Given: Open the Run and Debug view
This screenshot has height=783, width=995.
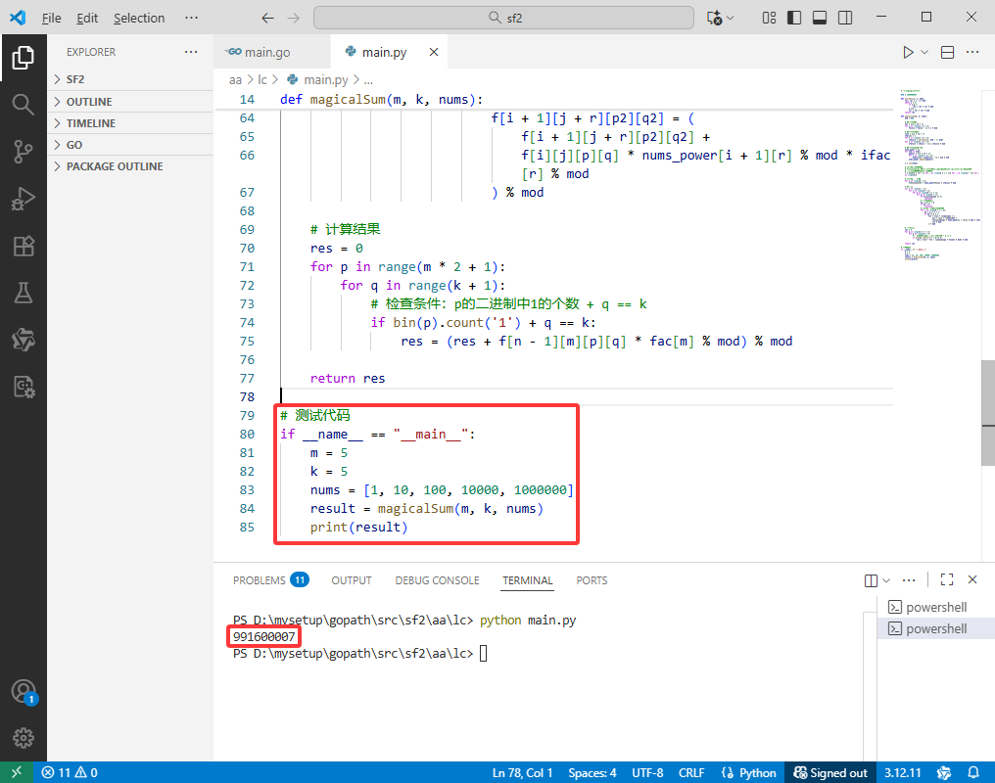Looking at the screenshot, I should tap(24, 199).
